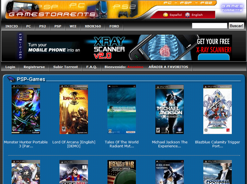Open the XRAY Scanner banner ad

coord(129,47)
